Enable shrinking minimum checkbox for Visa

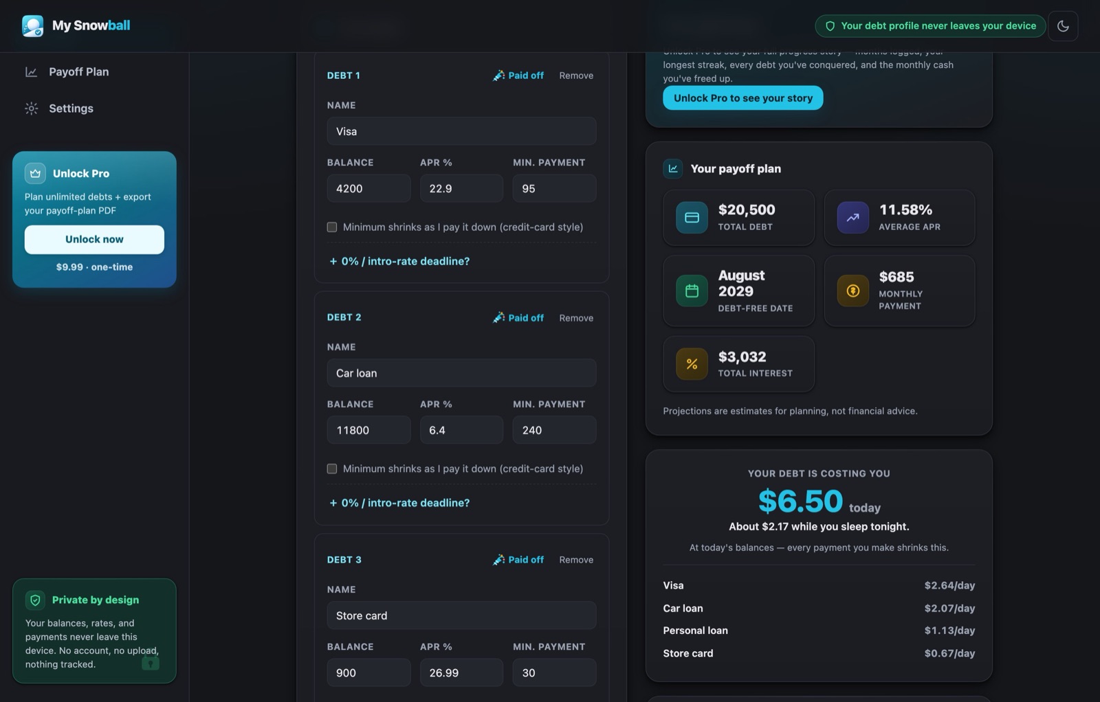pyautogui.click(x=332, y=227)
